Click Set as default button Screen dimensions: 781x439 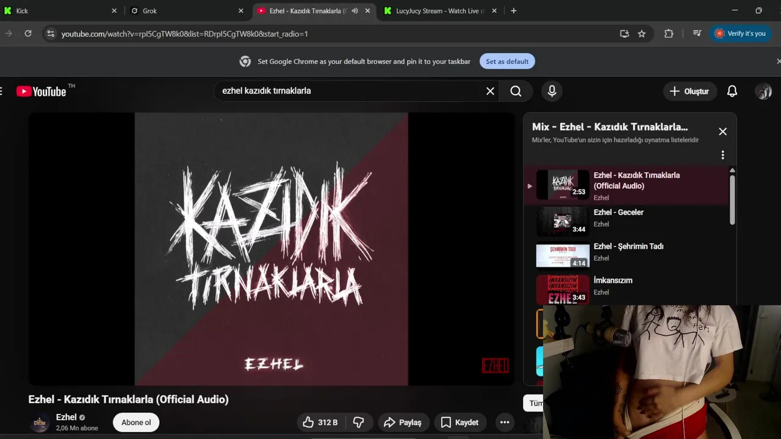coord(507,62)
